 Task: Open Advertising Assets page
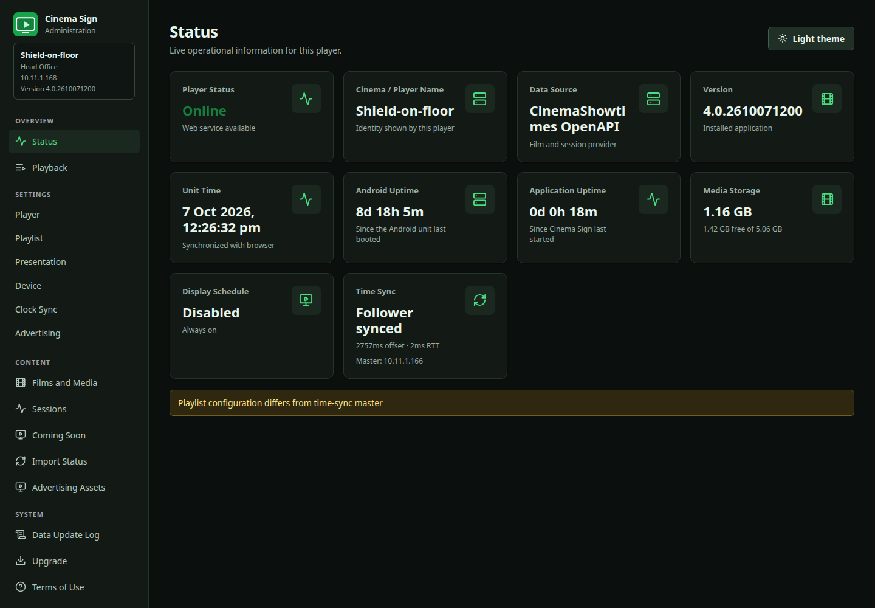pyautogui.click(x=74, y=488)
